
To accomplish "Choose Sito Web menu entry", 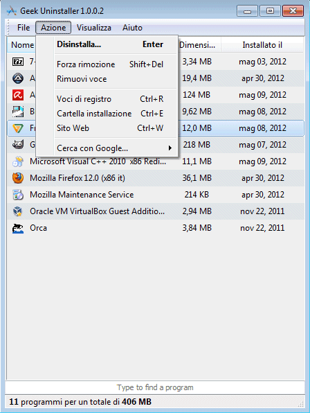I will pos(107,128).
